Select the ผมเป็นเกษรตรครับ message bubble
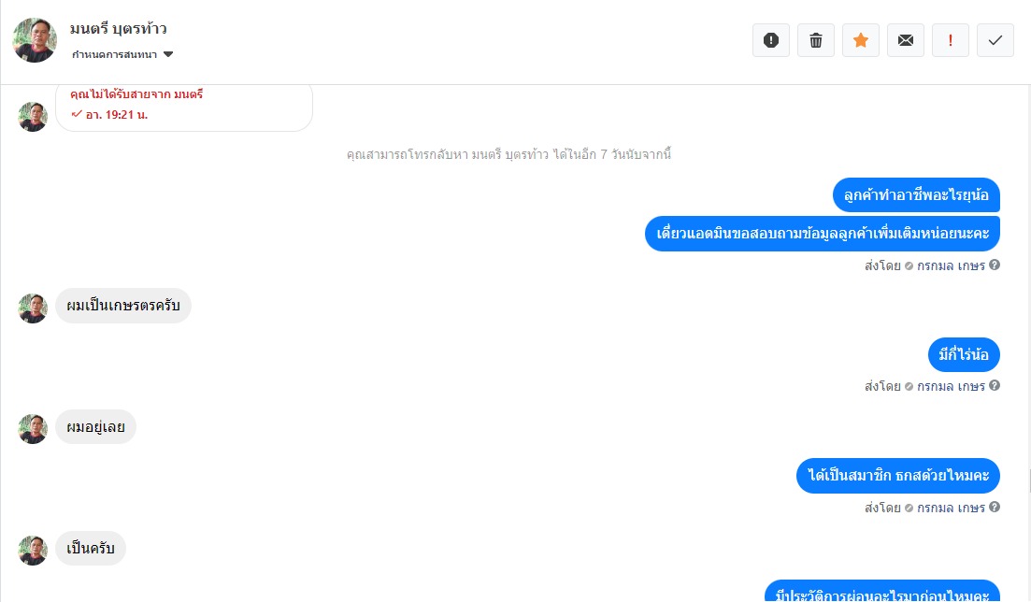 click(x=123, y=306)
